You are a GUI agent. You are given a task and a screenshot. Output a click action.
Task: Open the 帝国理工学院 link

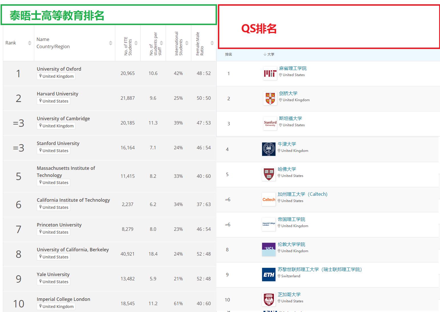(x=291, y=219)
